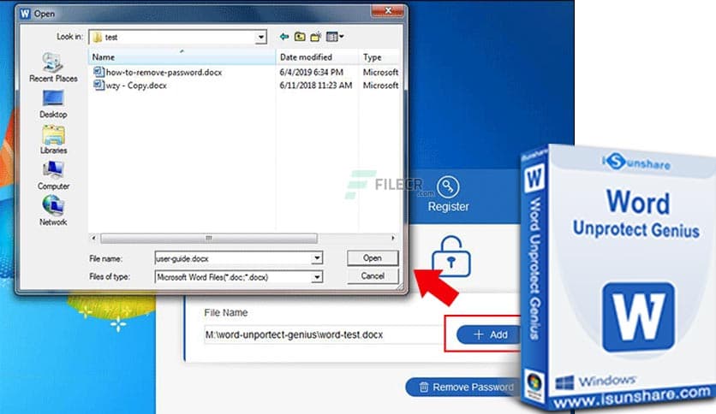Click the File name input field
The width and height of the screenshot is (716, 414).
pos(233,258)
